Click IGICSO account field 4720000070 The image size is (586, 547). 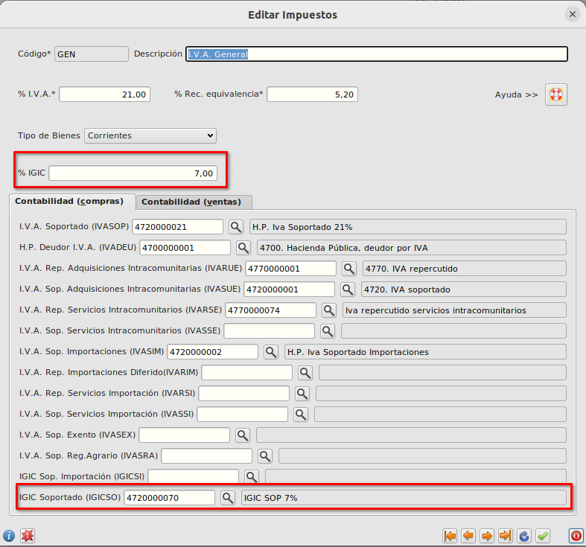point(169,498)
